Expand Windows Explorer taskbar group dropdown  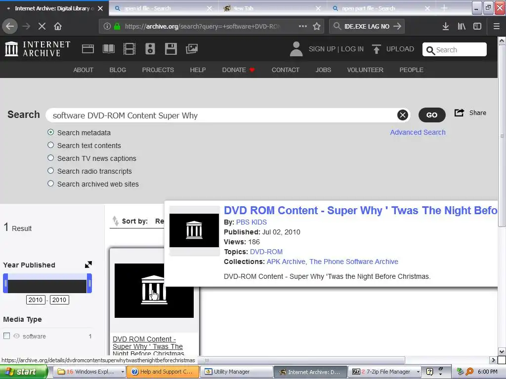pyautogui.click(x=123, y=372)
